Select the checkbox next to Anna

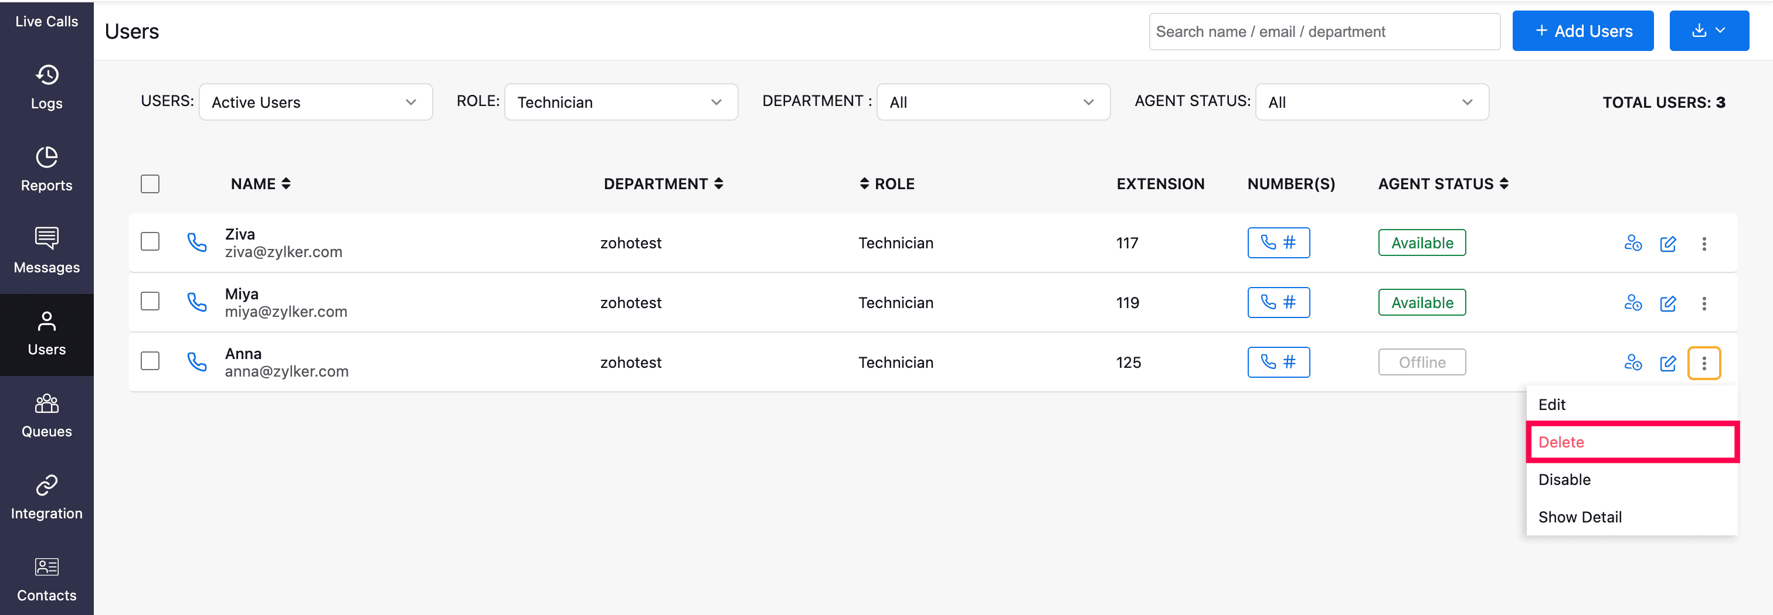pos(150,362)
